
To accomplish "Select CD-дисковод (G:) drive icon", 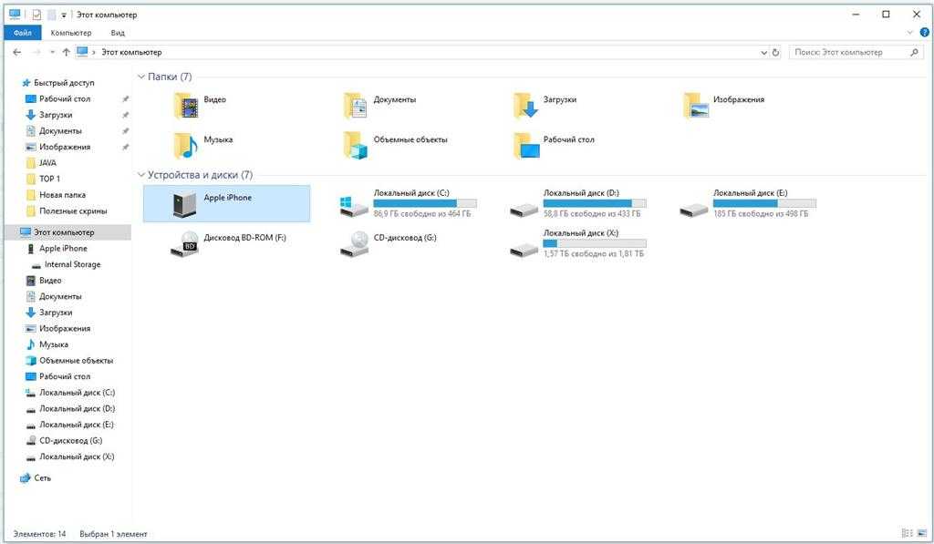I will (x=354, y=244).
